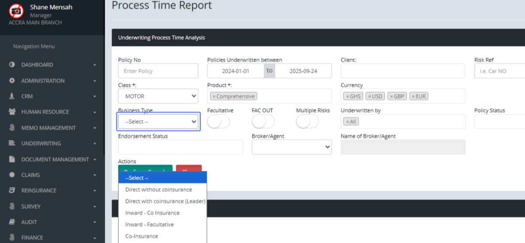Click the CRM icon in navigation
The width and height of the screenshot is (525, 243).
[12, 96]
